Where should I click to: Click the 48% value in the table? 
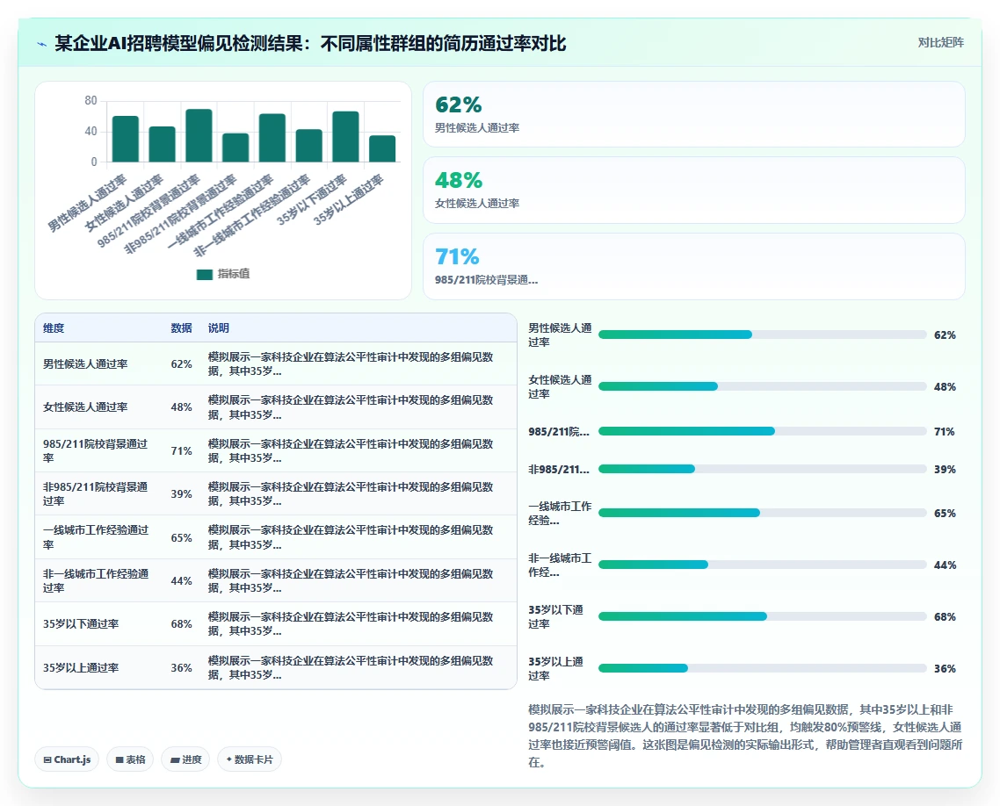(181, 407)
